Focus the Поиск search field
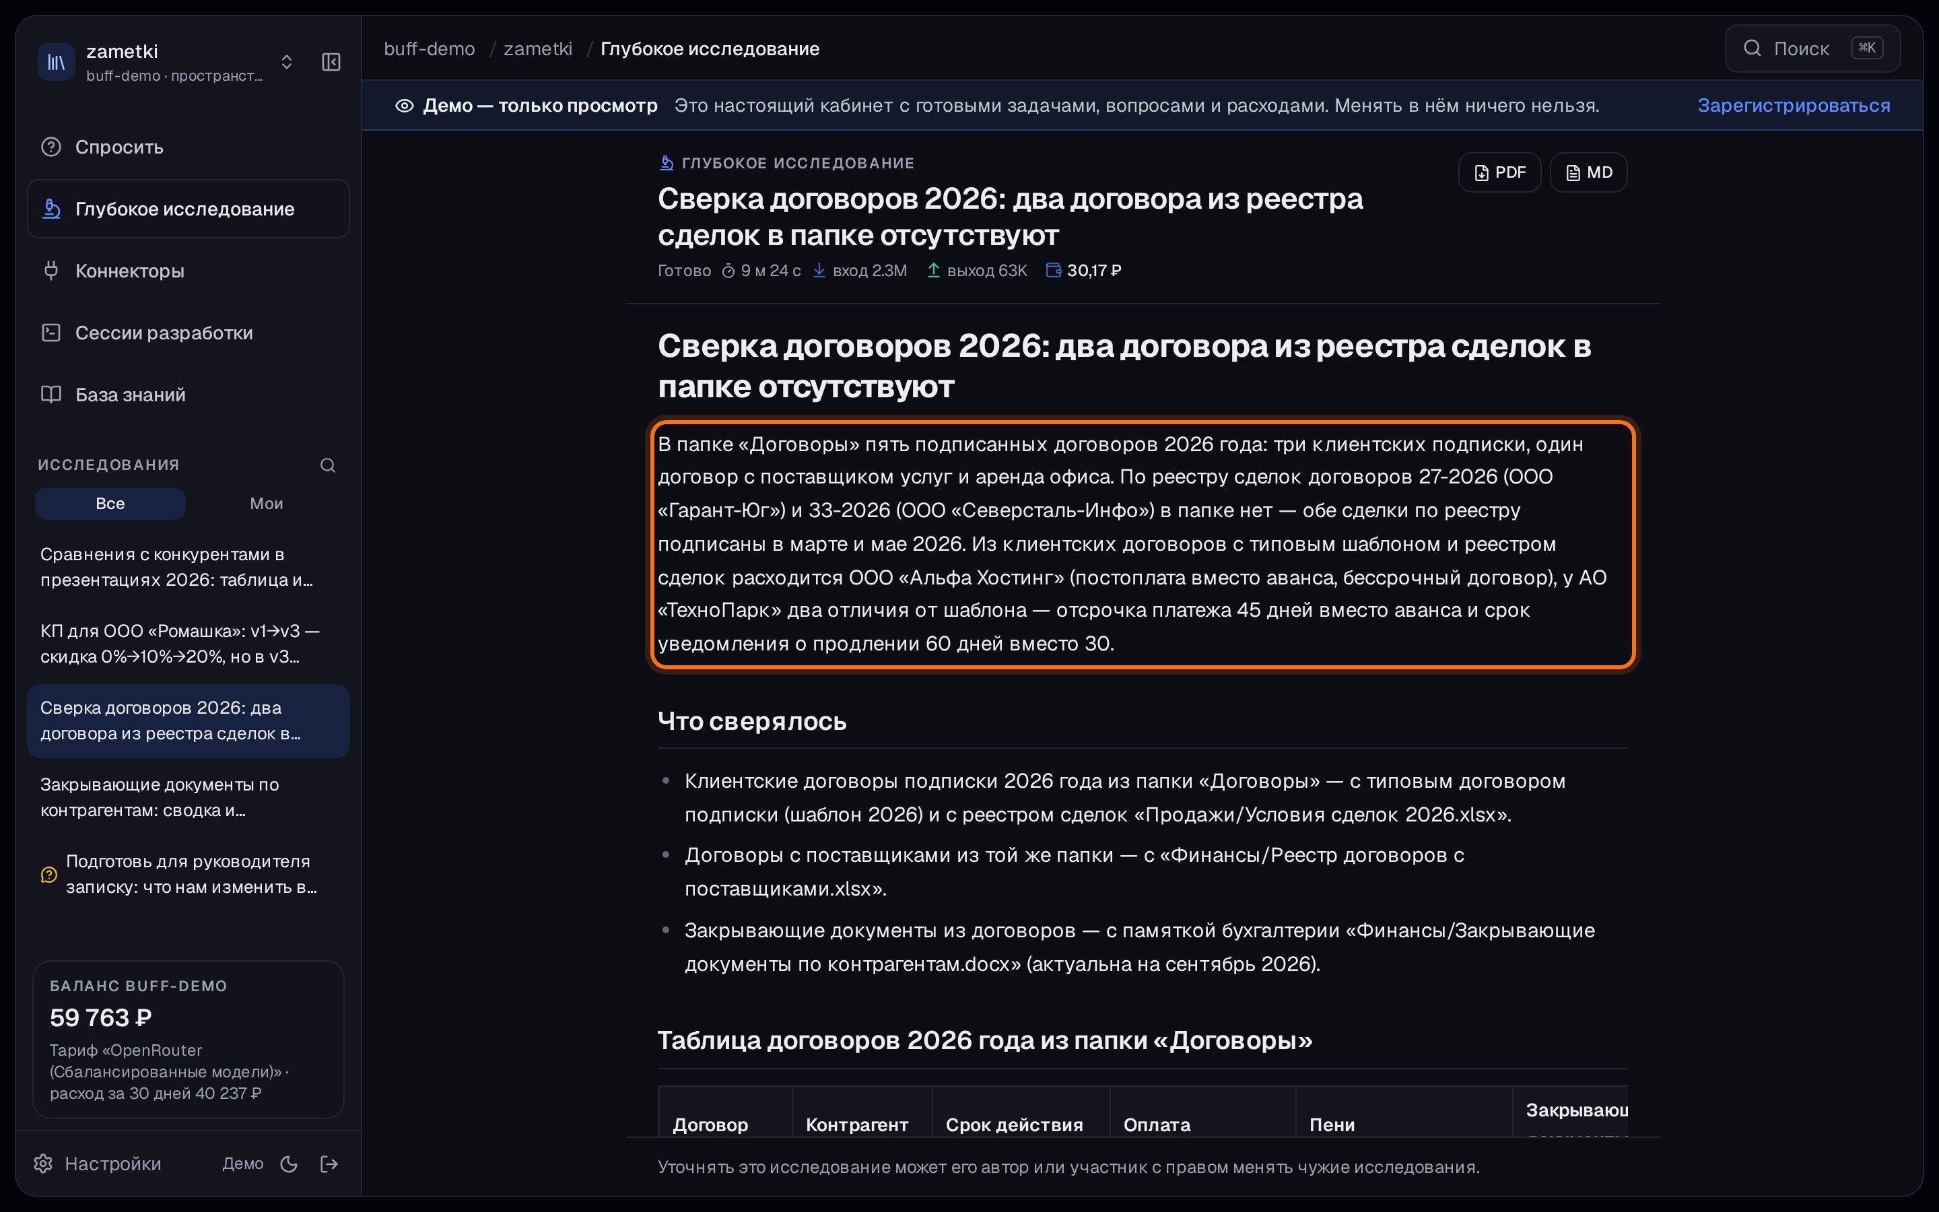Screen dimensions: 1939x1212 (1812, 49)
